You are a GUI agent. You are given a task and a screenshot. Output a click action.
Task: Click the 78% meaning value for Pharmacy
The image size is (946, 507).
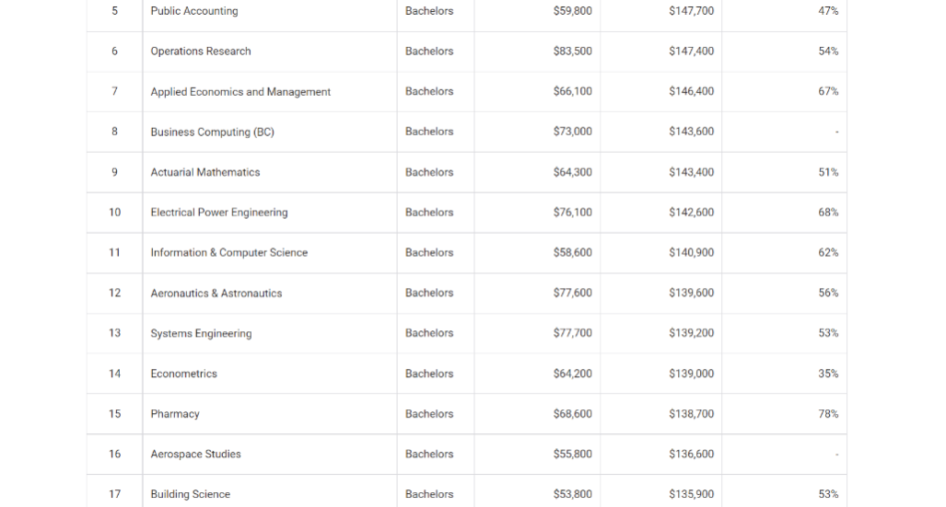click(x=828, y=413)
